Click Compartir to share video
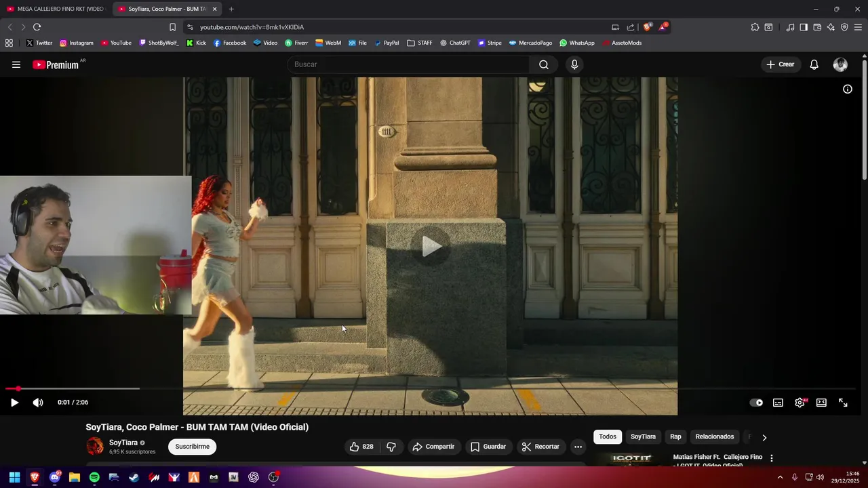 point(434,447)
